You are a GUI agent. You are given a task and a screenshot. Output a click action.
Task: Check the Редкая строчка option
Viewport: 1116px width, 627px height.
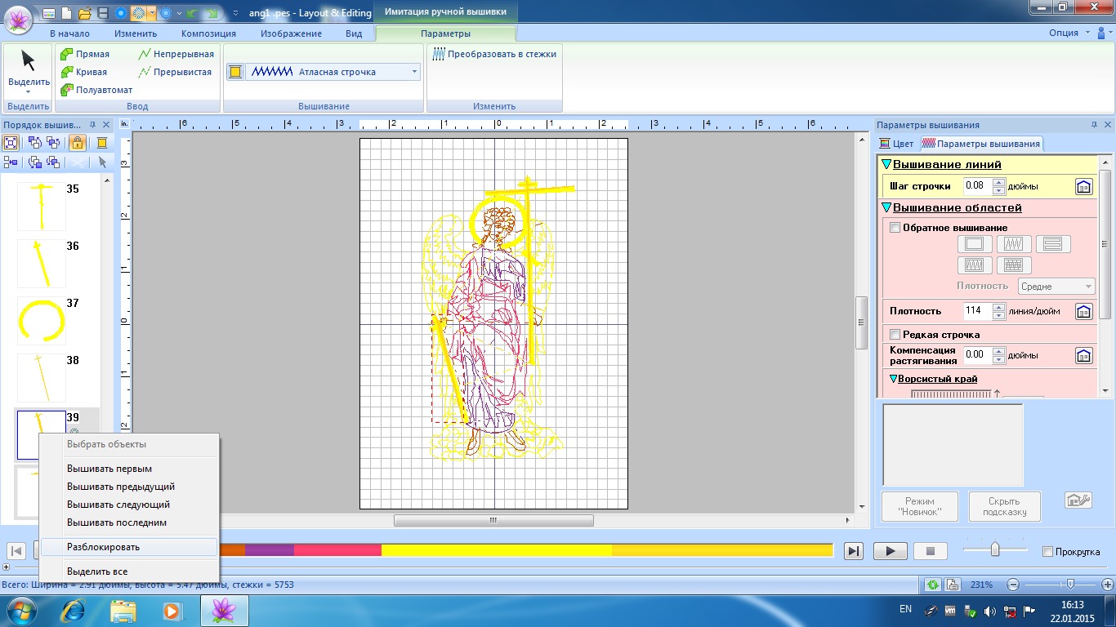895,335
